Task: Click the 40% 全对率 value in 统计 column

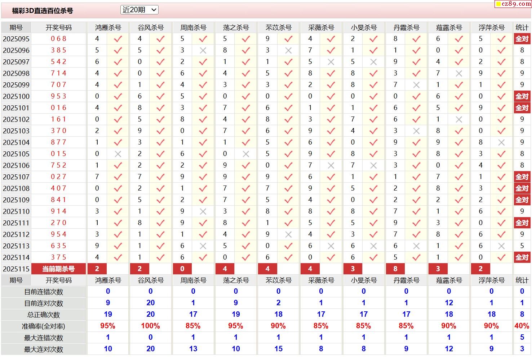Action: pyautogui.click(x=522, y=326)
